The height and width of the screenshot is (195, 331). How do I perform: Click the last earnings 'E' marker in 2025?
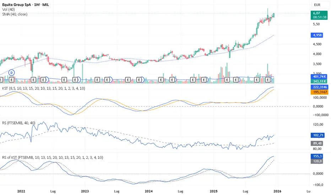(x=268, y=80)
